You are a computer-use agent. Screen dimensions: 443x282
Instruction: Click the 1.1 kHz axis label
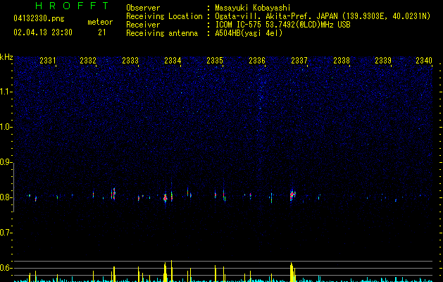(6, 92)
